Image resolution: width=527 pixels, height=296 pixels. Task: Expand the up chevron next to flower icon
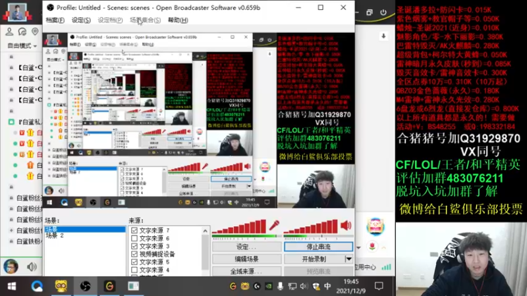tap(383, 247)
